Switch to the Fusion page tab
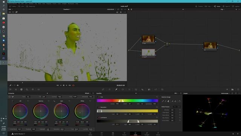The height and width of the screenshot is (136, 241). pyautogui.click(x=124, y=134)
